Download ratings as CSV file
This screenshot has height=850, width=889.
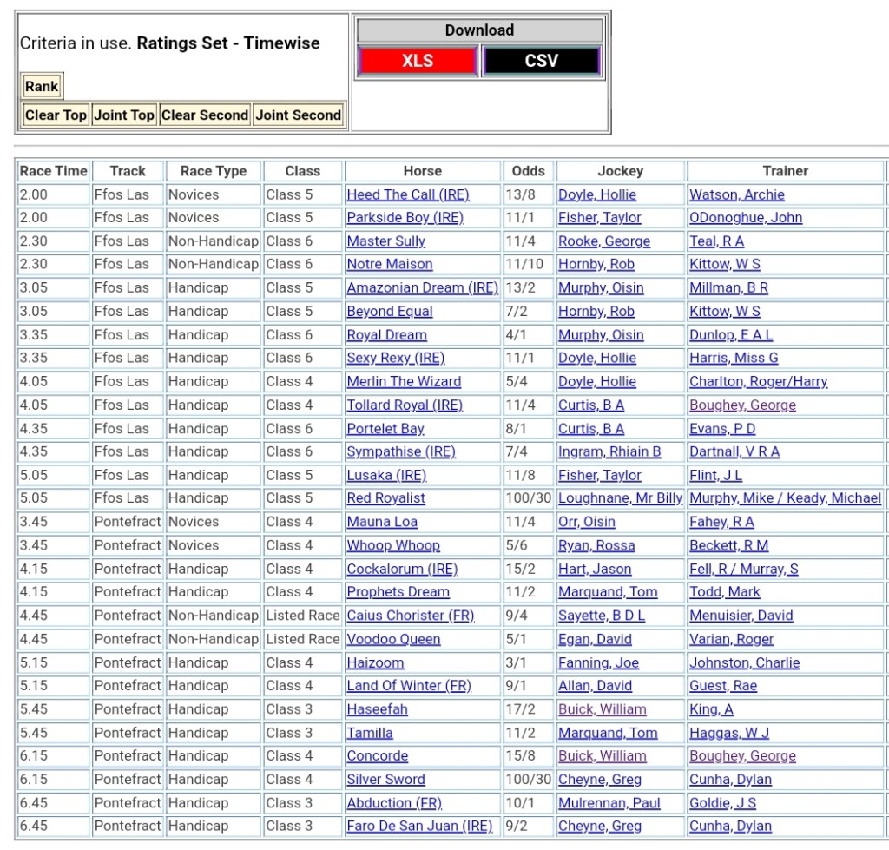tap(541, 61)
